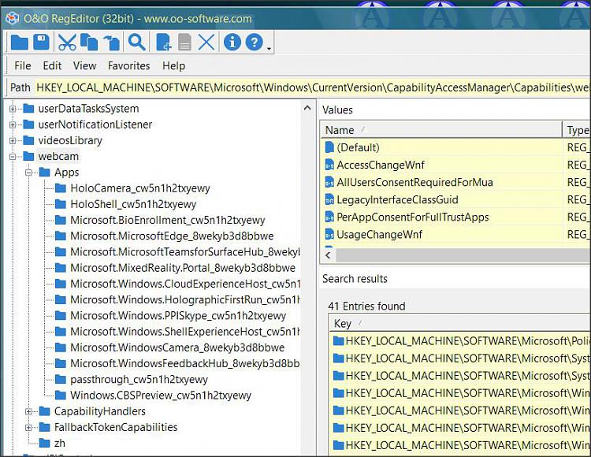Click the Help question mark toolbar icon

pyautogui.click(x=255, y=43)
